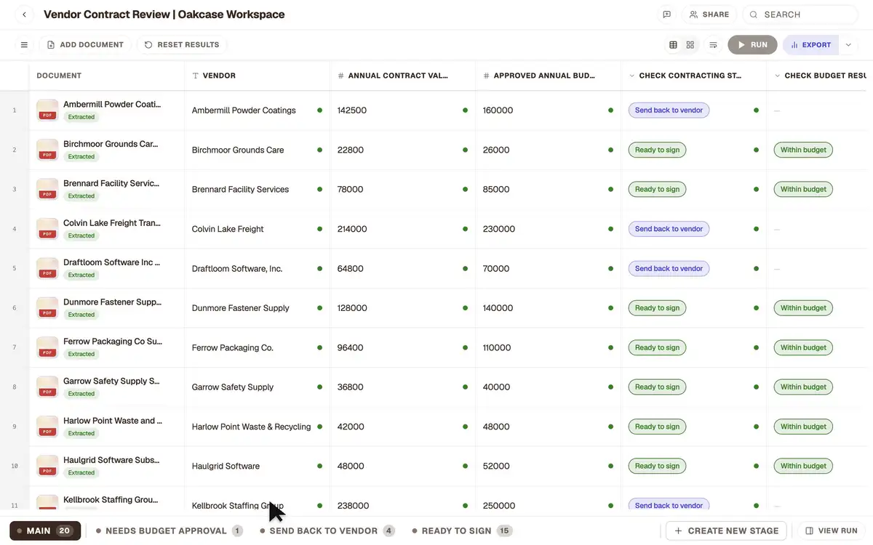Viewport: 873px width, 545px height.
Task: Go back using the top-left chevron
Action: click(24, 15)
